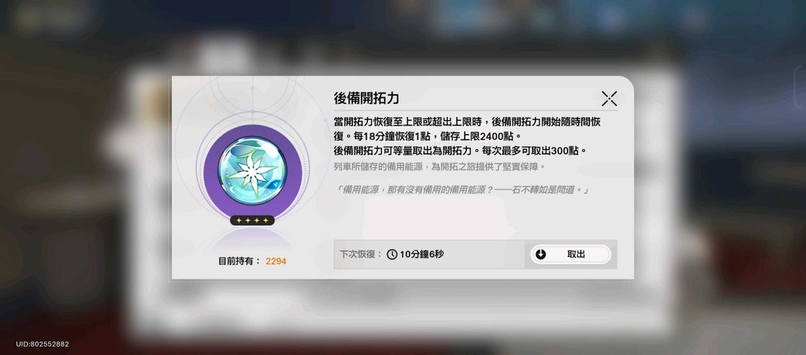Click the purple ring surrounding the orb
806x355 pixels.
(x=252, y=169)
